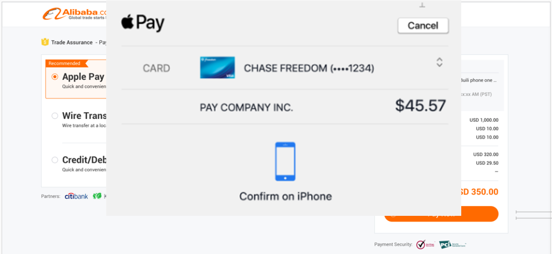The image size is (552, 254).
Task: Cancel the Apple Pay dialog
Action: (x=423, y=26)
